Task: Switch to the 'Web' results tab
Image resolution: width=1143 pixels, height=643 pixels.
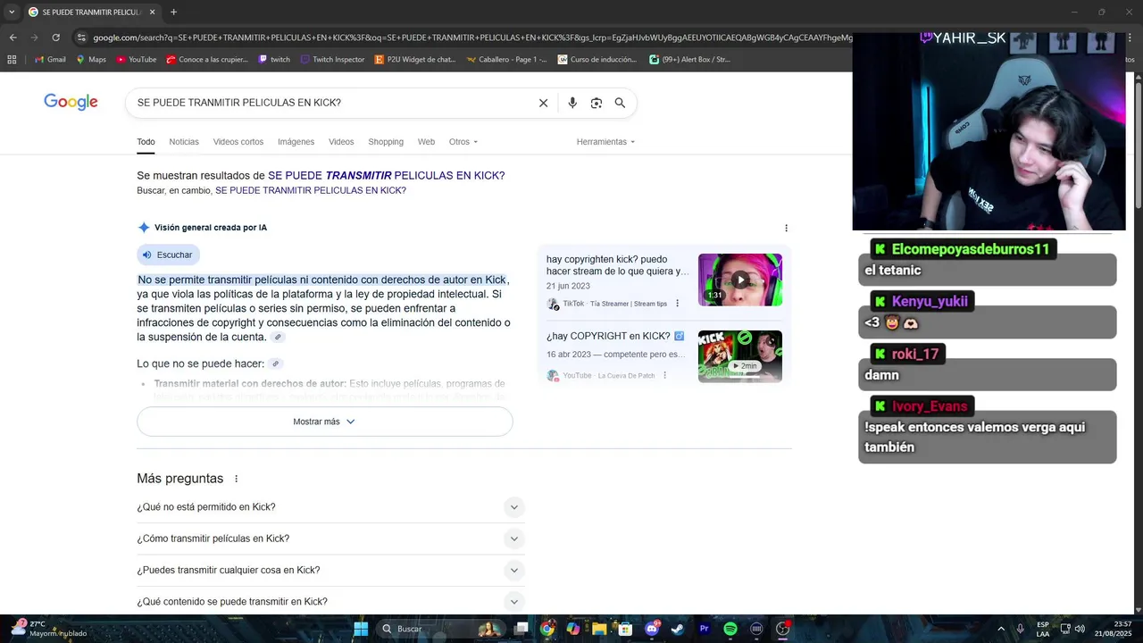Action: [426, 142]
